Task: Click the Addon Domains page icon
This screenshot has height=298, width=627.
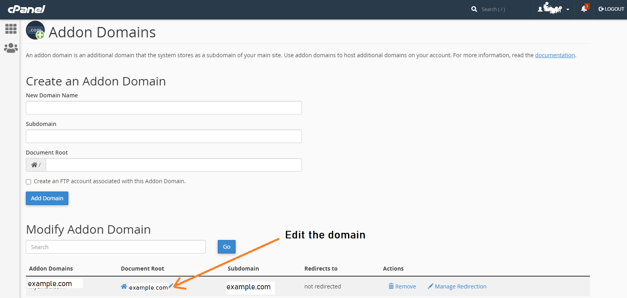Action: (x=35, y=31)
